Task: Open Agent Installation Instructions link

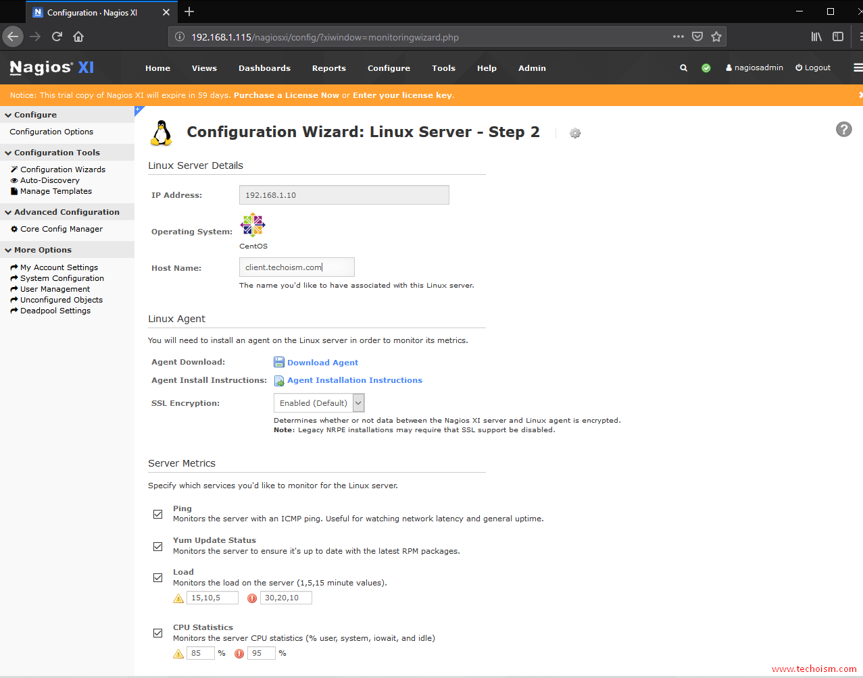Action: [355, 380]
